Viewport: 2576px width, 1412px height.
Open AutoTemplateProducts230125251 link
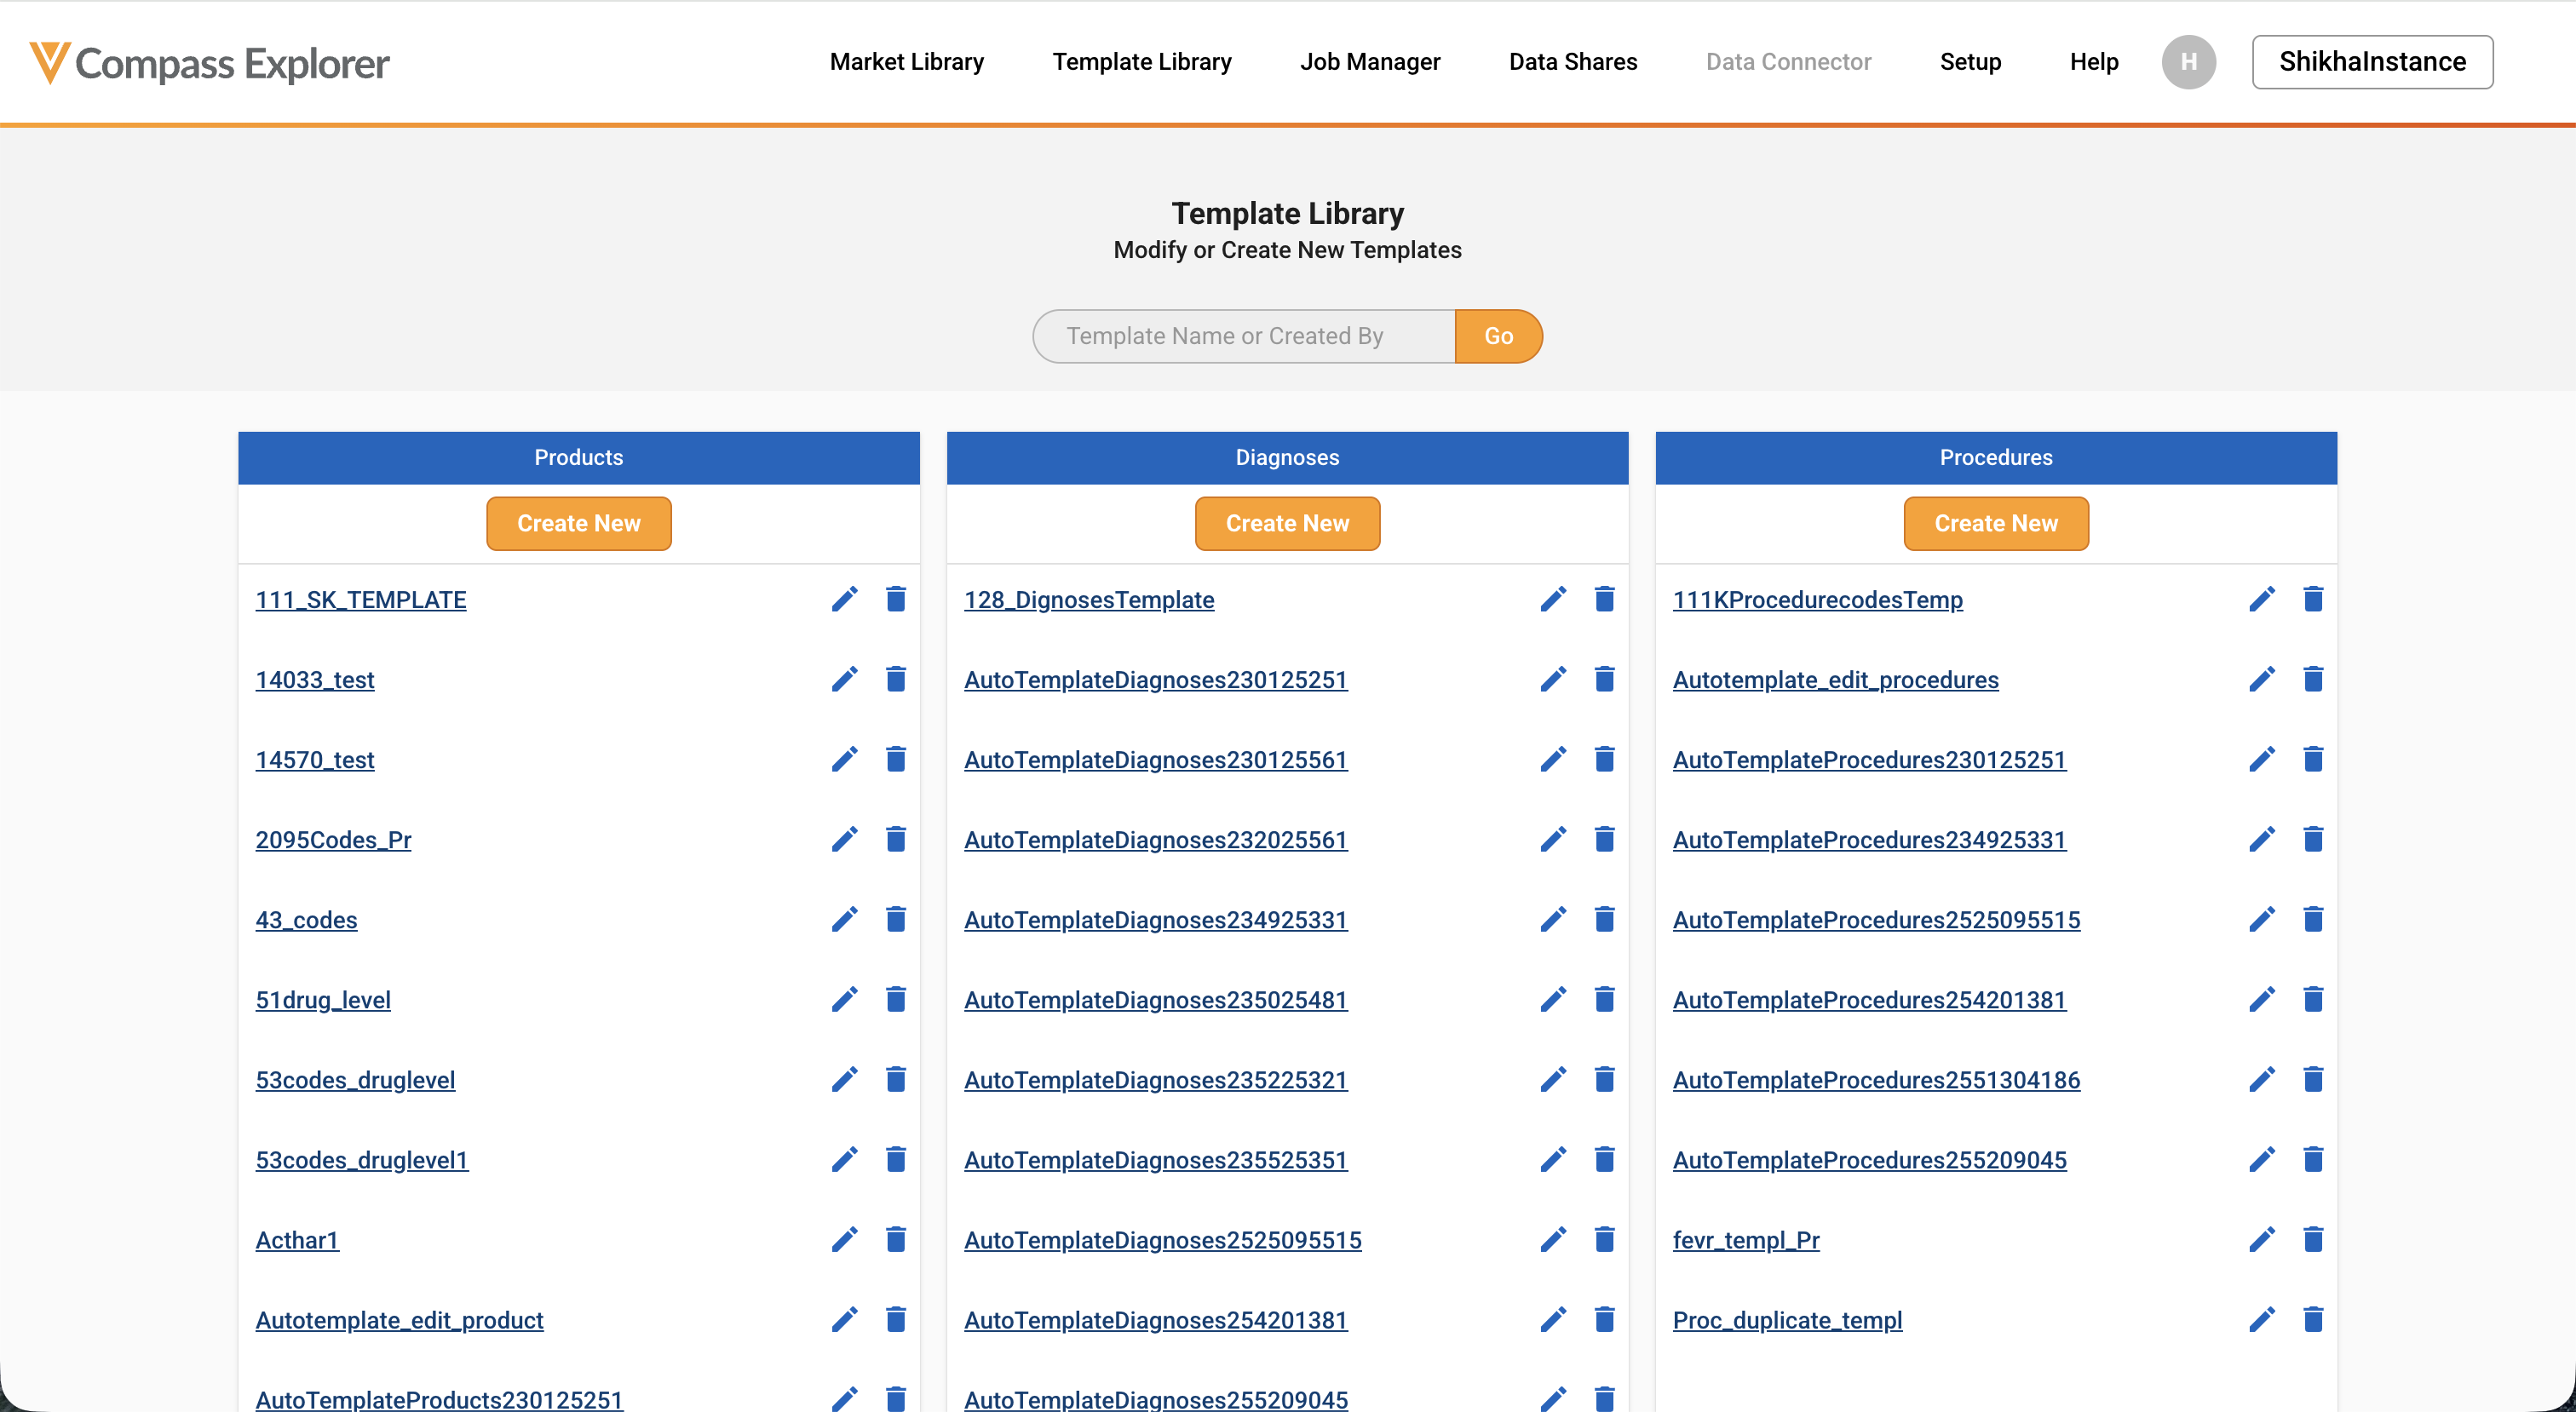[439, 1399]
